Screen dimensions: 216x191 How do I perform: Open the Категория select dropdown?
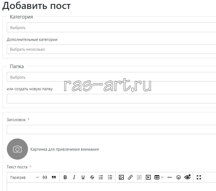111,27
